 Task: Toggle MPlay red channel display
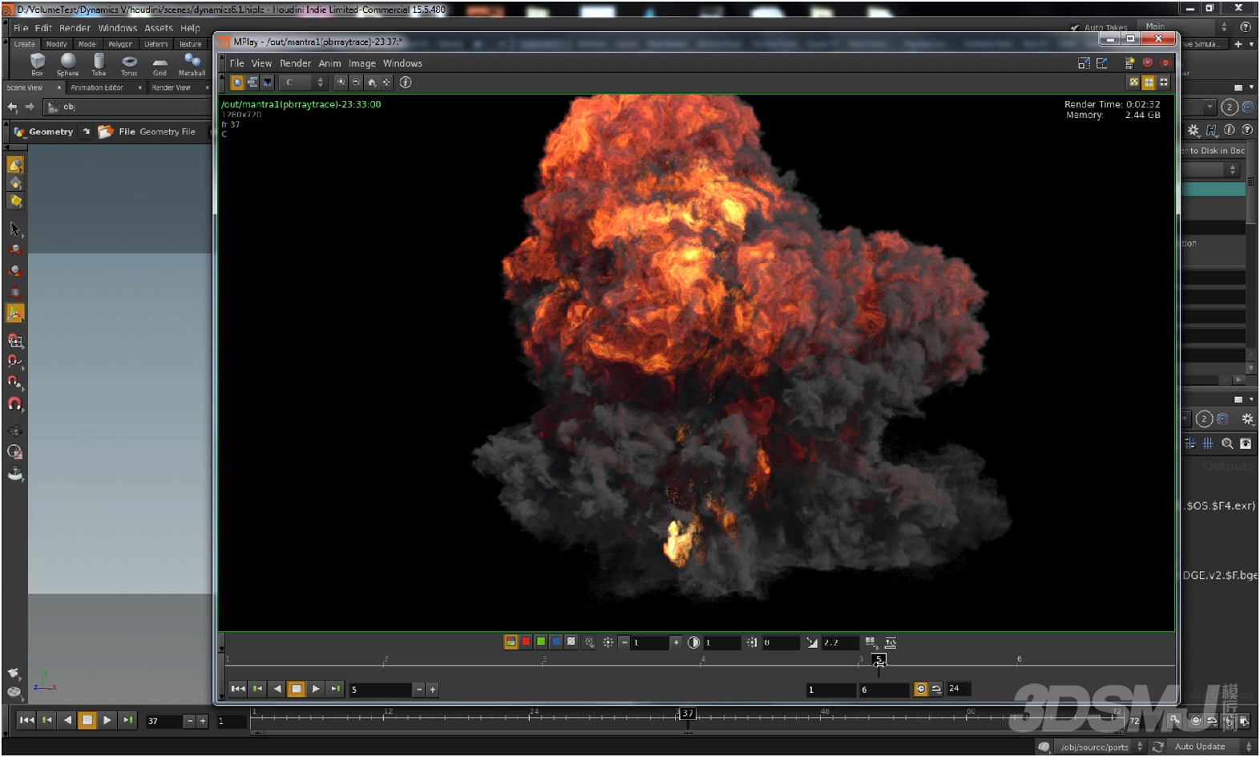coord(526,642)
